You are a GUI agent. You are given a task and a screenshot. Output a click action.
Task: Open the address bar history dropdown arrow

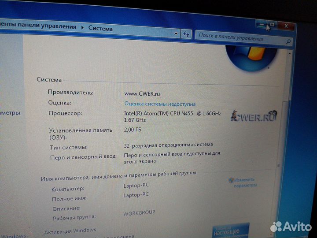tap(176, 33)
